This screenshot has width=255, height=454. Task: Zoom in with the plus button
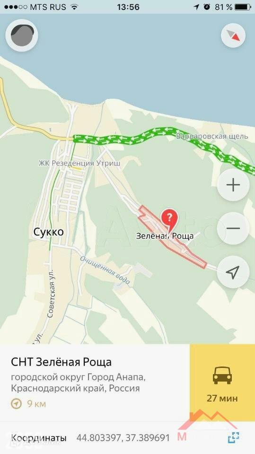point(233,185)
